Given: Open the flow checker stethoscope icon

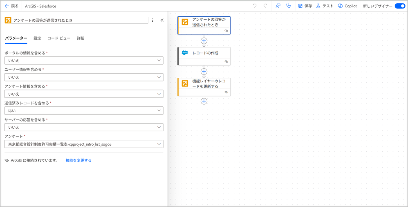Looking at the screenshot, I should (x=289, y=6).
